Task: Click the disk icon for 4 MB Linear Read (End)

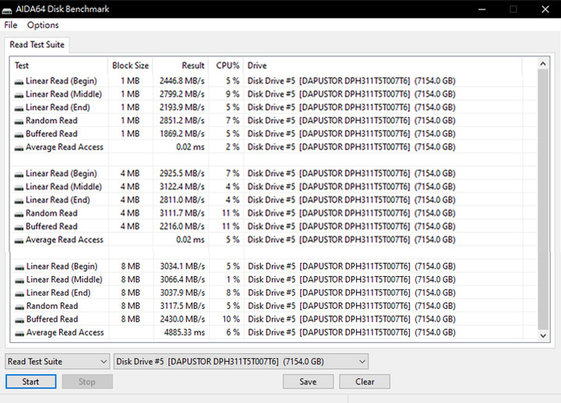Action: click(x=19, y=201)
